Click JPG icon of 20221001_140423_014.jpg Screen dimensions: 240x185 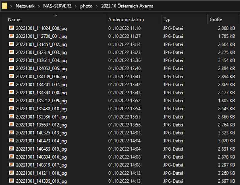coord(11,140)
